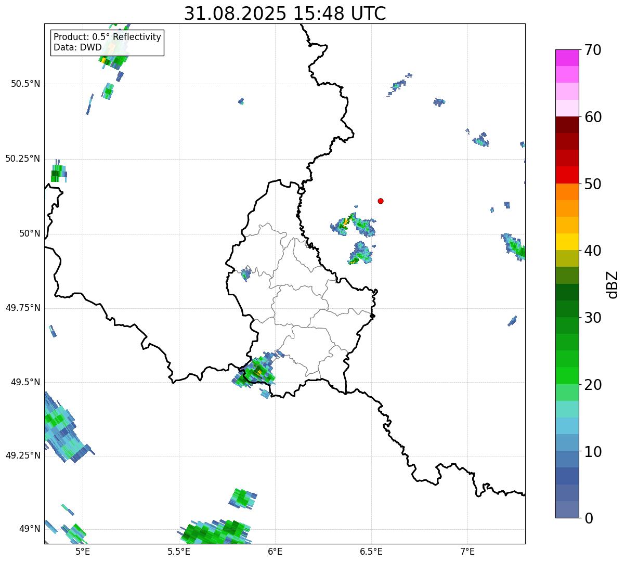Click the orange colorbar segment just below 50
Screen dimensions: 625x562
click(x=567, y=192)
